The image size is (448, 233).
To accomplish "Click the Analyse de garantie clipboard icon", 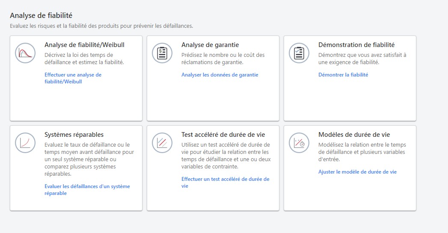I will (x=162, y=53).
